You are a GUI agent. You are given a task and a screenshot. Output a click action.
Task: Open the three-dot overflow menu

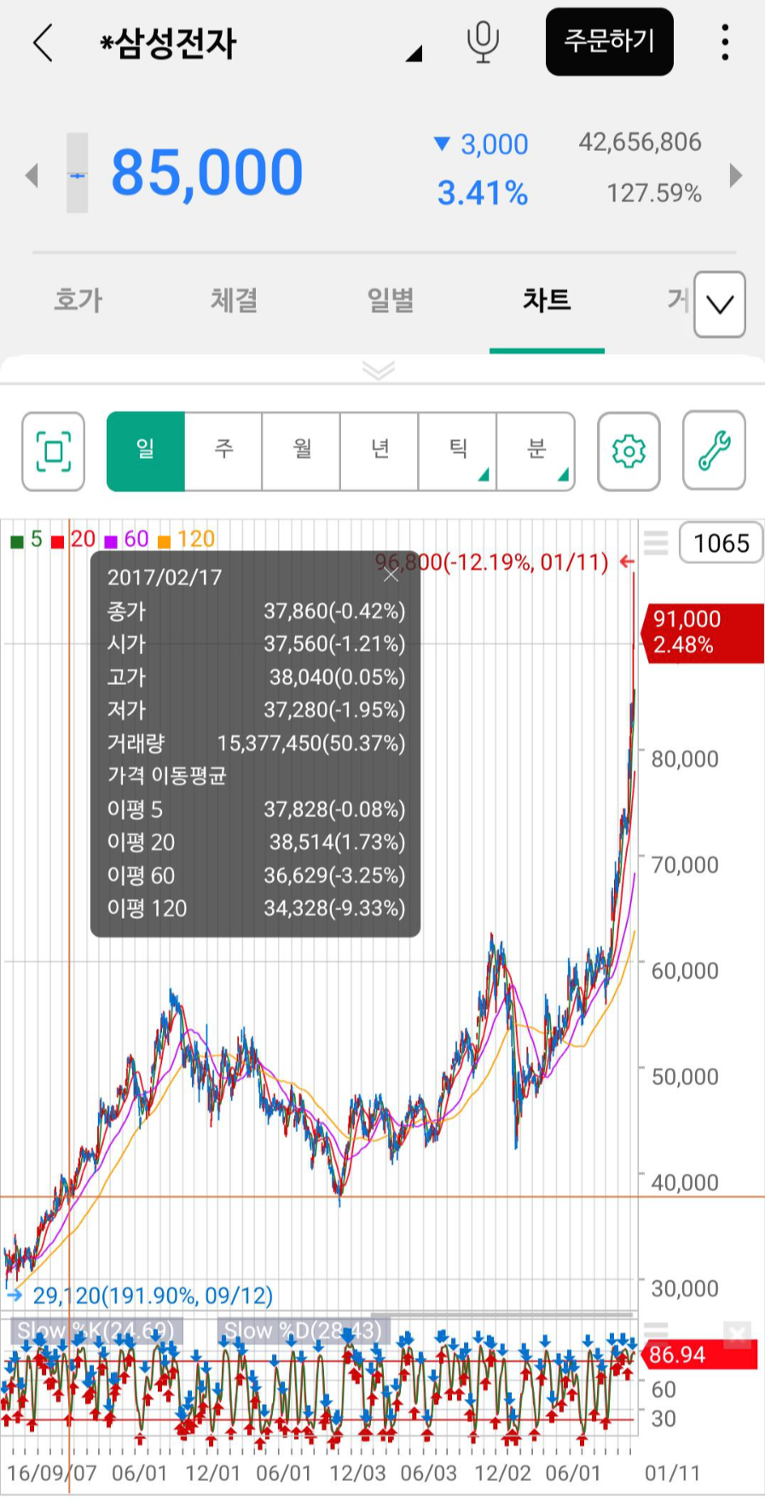coord(725,42)
